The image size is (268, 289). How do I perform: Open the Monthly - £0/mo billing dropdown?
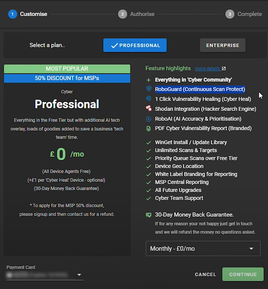coord(203,249)
